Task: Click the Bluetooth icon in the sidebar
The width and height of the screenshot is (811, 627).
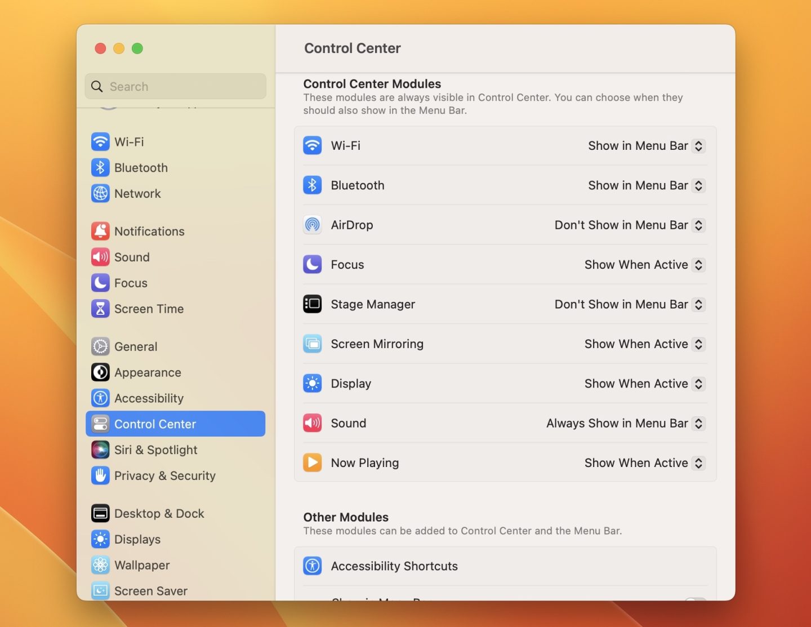Action: pos(100,167)
